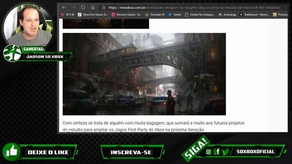
Task: Click the green Xbox logo badge
Action: point(12,53)
